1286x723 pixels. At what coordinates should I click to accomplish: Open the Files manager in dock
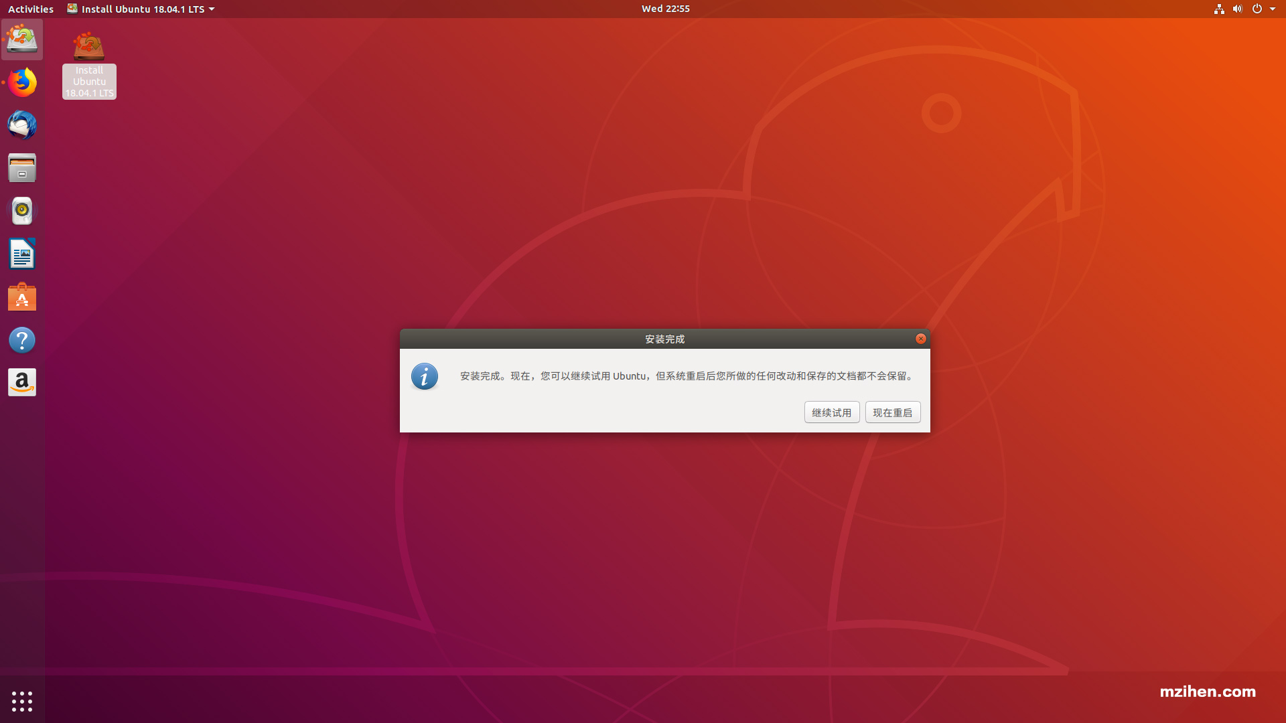(22, 168)
